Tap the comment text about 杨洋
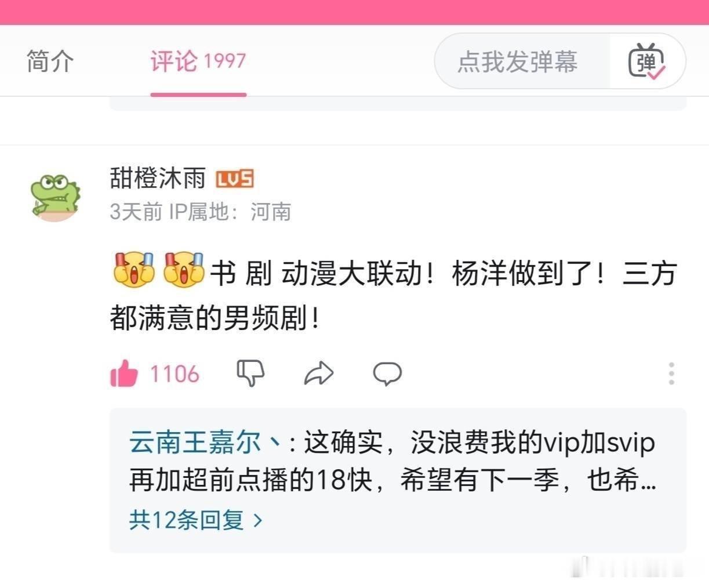 [393, 295]
